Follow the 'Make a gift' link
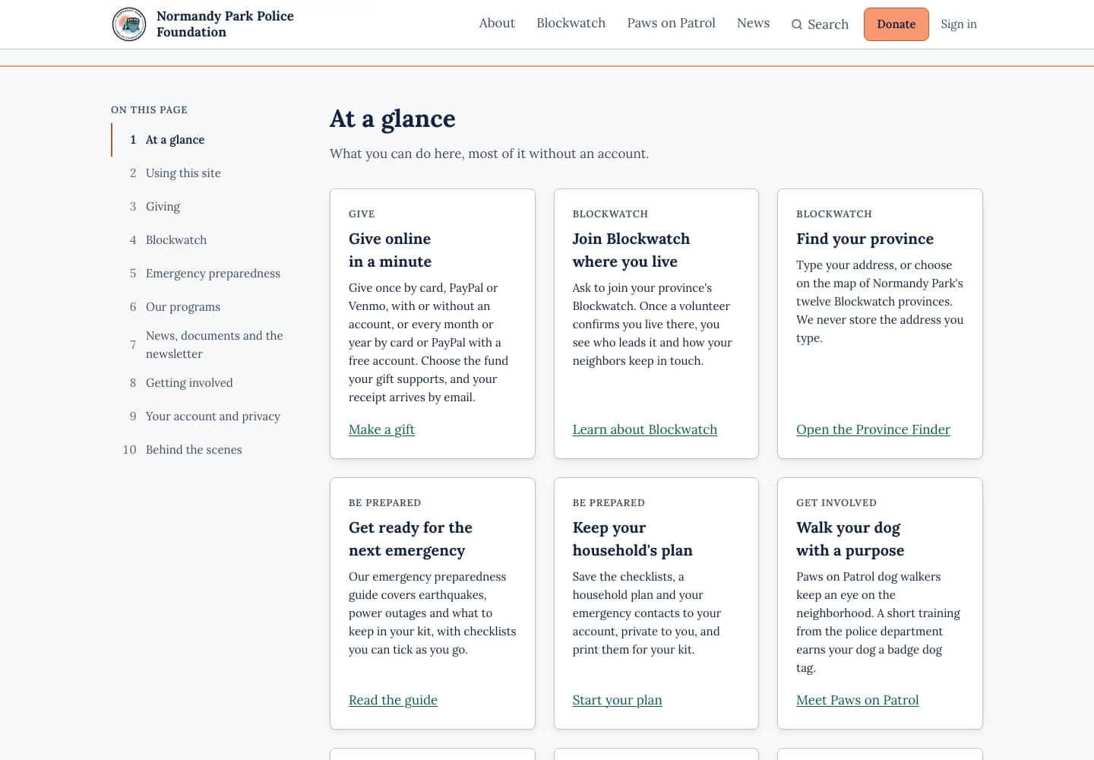1094x760 pixels. [x=381, y=429]
